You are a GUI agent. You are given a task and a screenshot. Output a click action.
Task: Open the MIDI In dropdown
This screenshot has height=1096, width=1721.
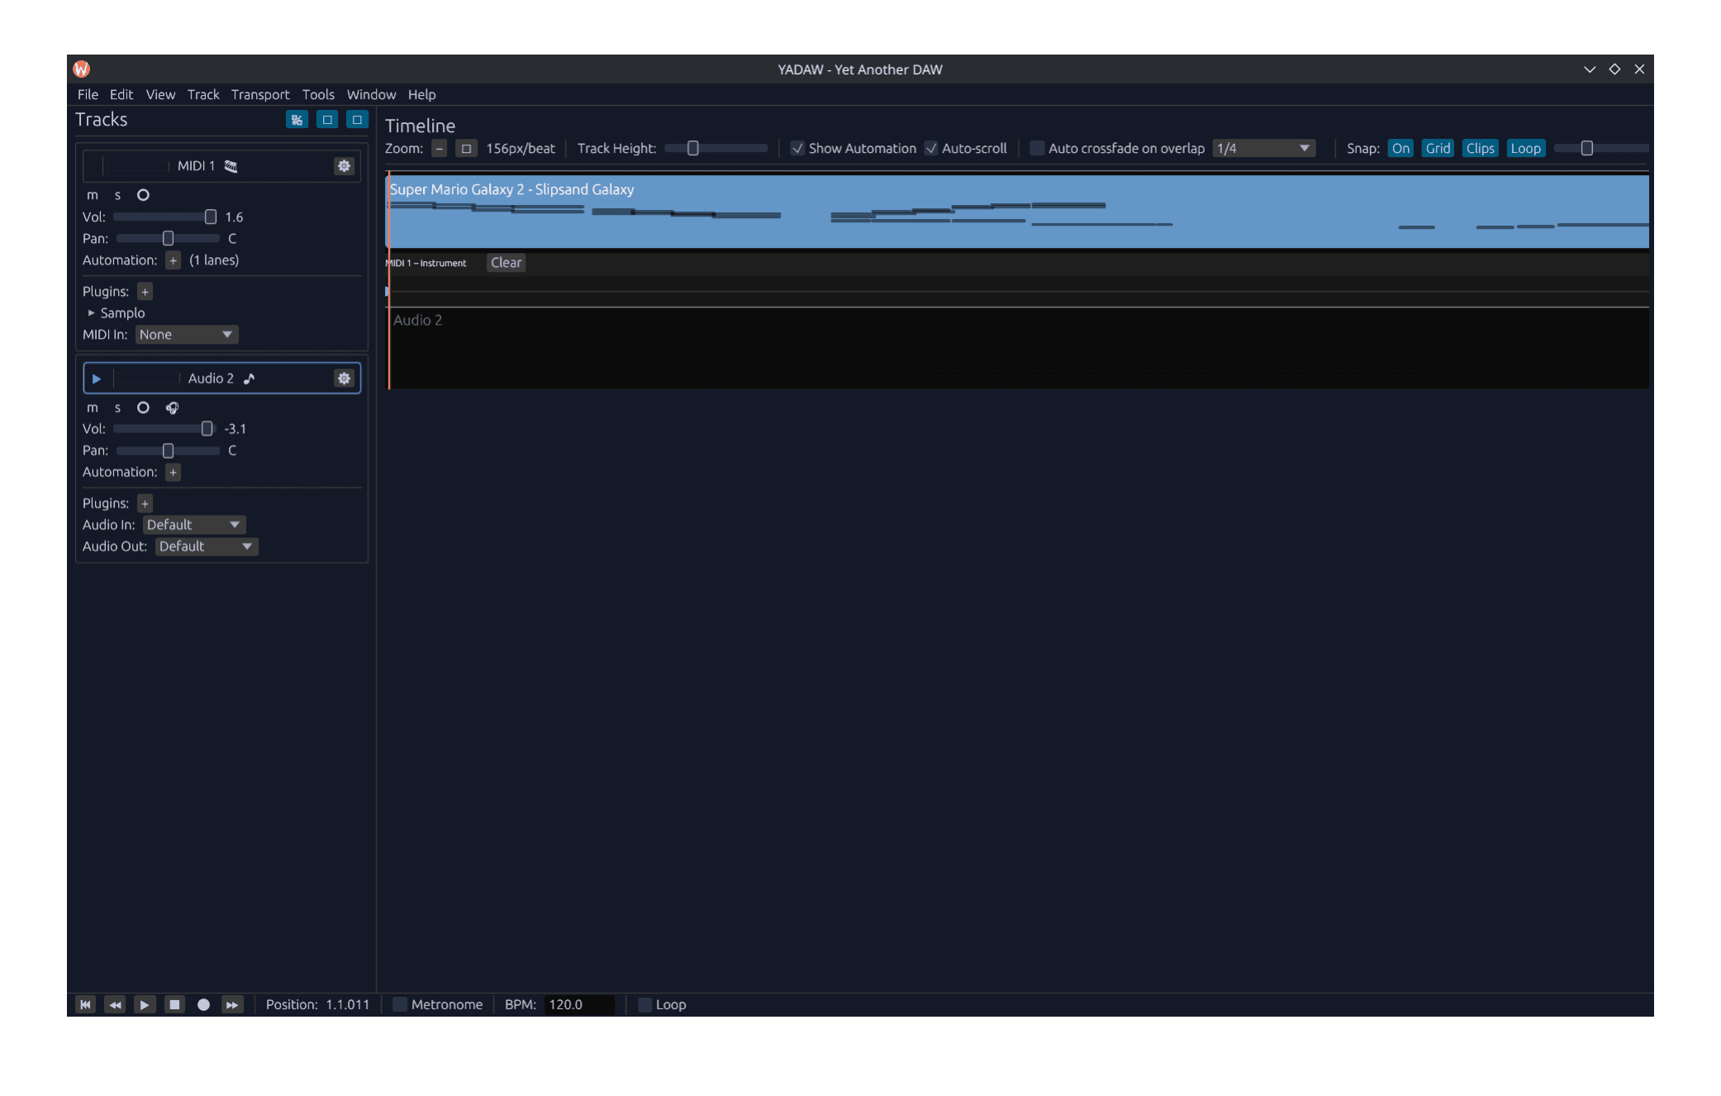[x=187, y=335]
